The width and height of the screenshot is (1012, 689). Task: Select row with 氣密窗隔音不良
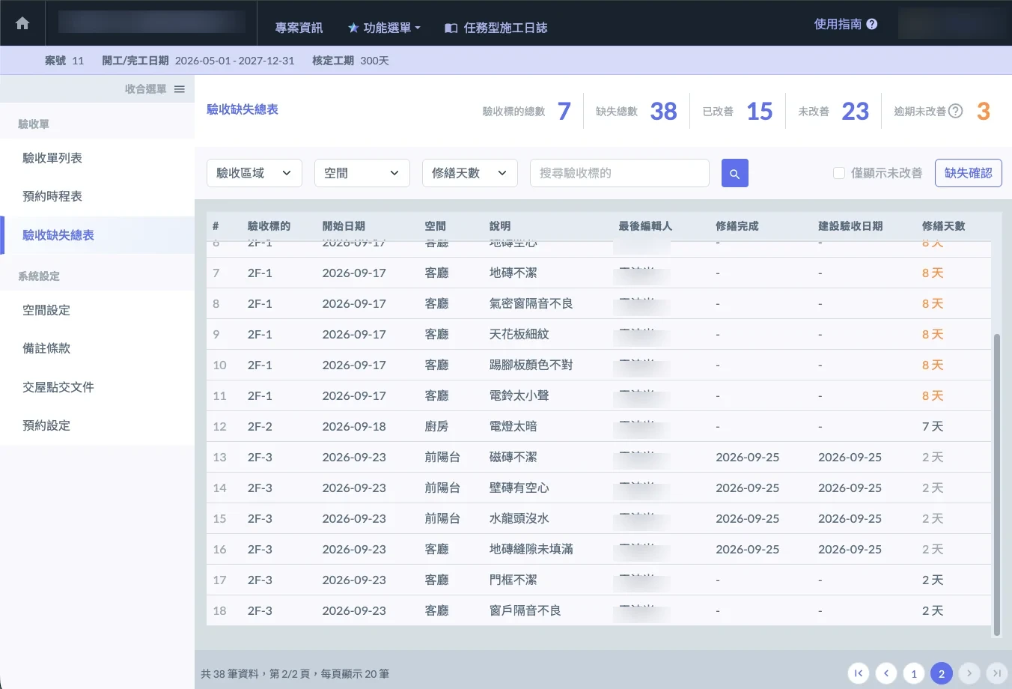point(599,303)
